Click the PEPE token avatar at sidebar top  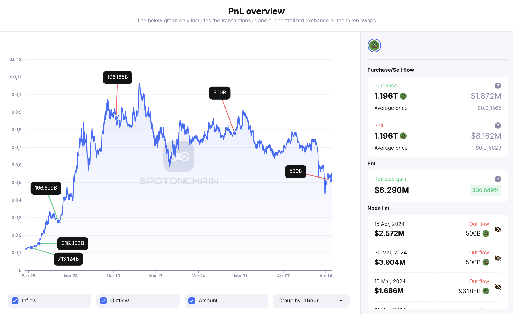[x=374, y=45]
